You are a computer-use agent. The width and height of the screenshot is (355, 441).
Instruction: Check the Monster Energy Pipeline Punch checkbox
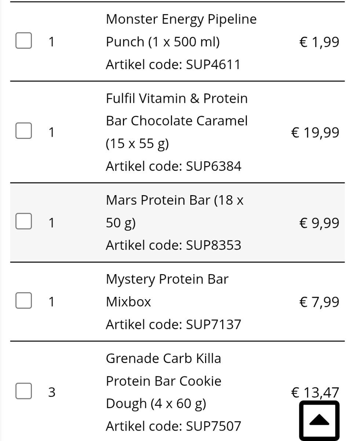coord(23,42)
